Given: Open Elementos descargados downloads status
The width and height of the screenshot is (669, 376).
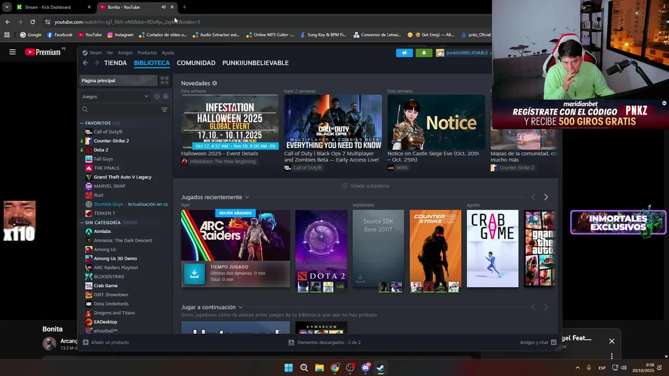Looking at the screenshot, I should point(325,343).
